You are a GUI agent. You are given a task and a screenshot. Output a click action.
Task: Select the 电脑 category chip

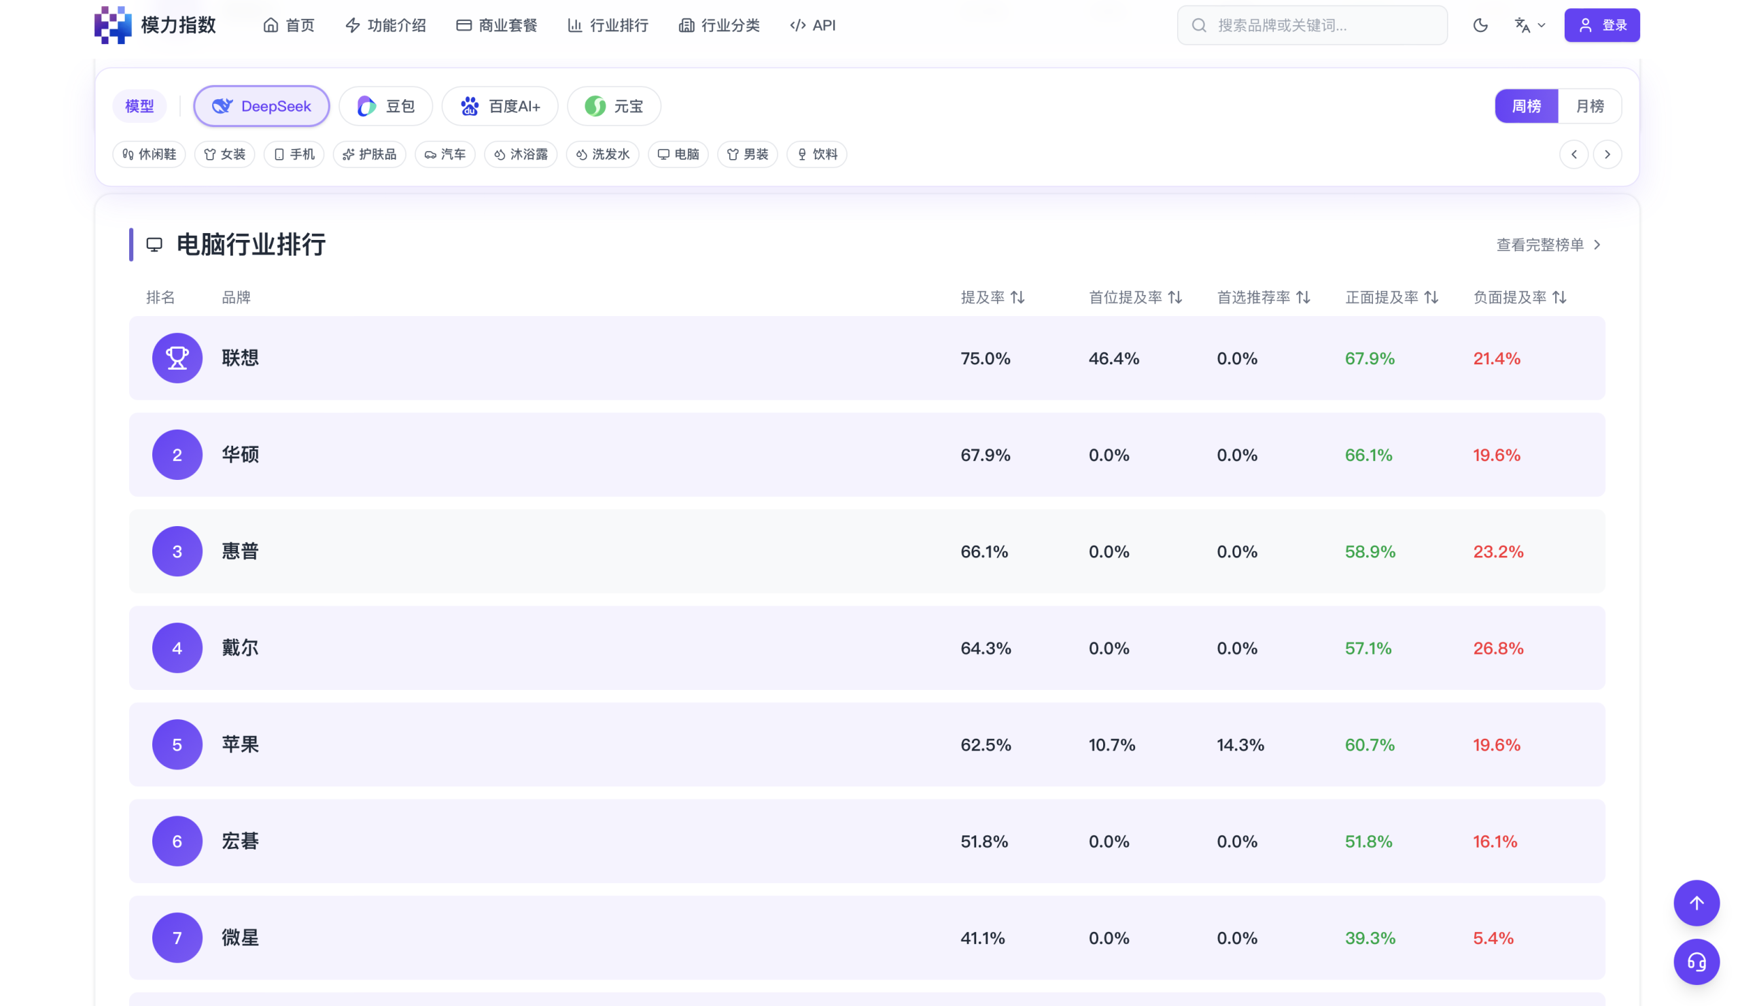tap(679, 154)
